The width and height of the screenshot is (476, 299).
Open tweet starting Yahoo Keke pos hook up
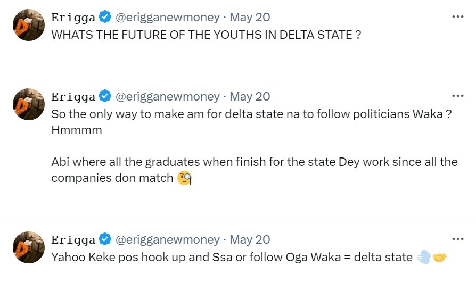[232, 258]
